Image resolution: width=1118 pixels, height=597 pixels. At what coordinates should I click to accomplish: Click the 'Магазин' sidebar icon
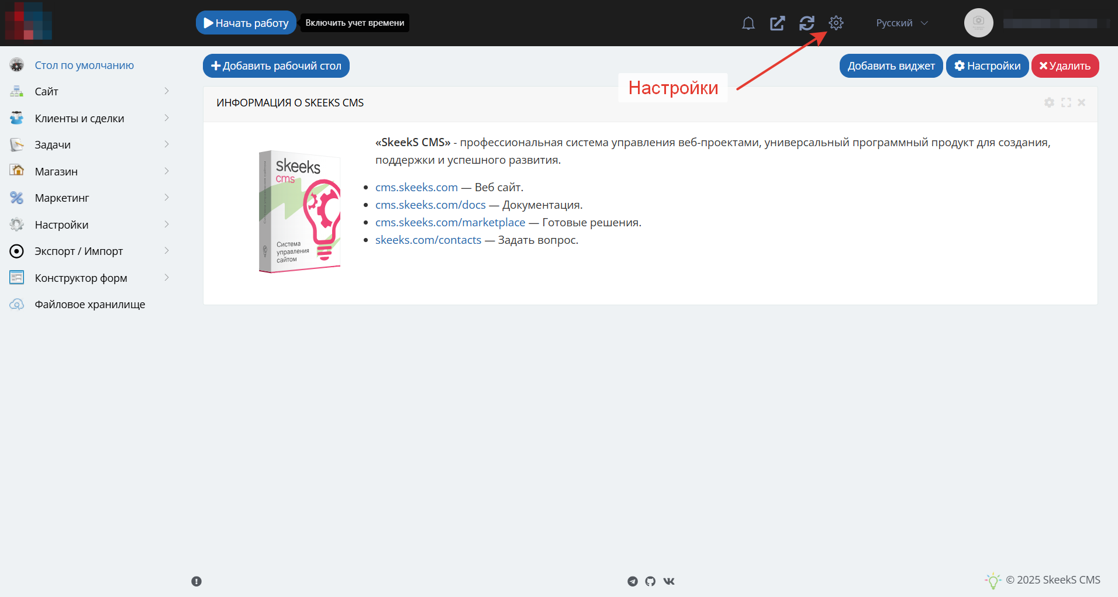pos(17,171)
